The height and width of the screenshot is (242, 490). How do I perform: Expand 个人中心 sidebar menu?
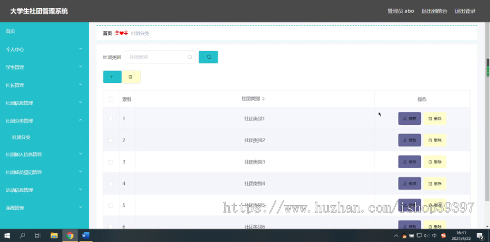coord(45,49)
